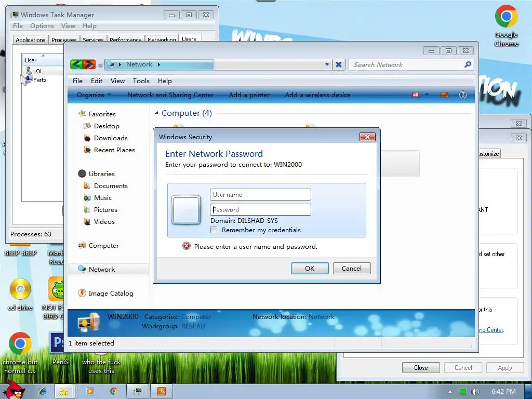Open the recent pages dropdown beside Forward
532x399 pixels.
tap(100, 65)
